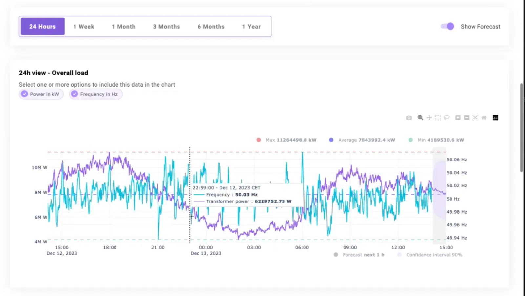Uncheck the Frequency in Hz option
The width and height of the screenshot is (525, 296).
pyautogui.click(x=95, y=94)
